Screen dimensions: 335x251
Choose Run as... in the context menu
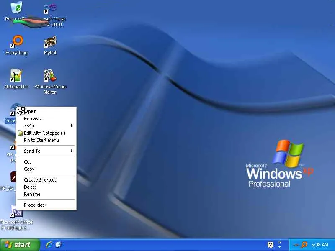pyautogui.click(x=46, y=118)
